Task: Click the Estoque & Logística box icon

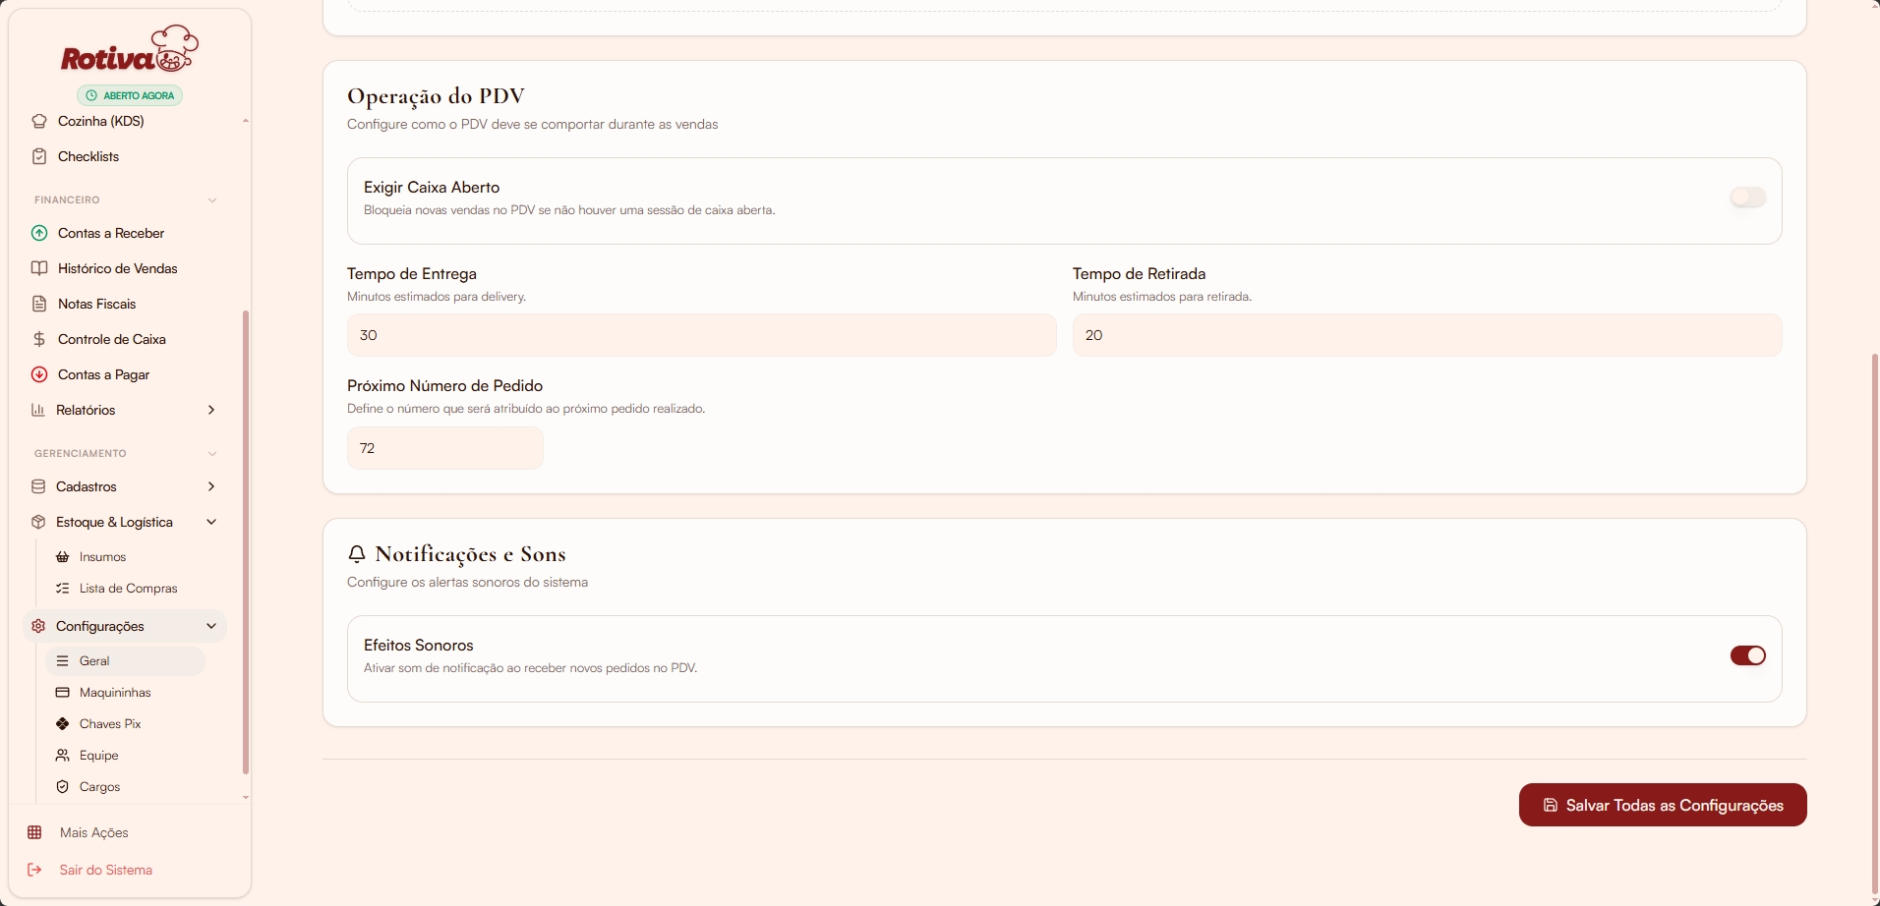Action: (38, 522)
